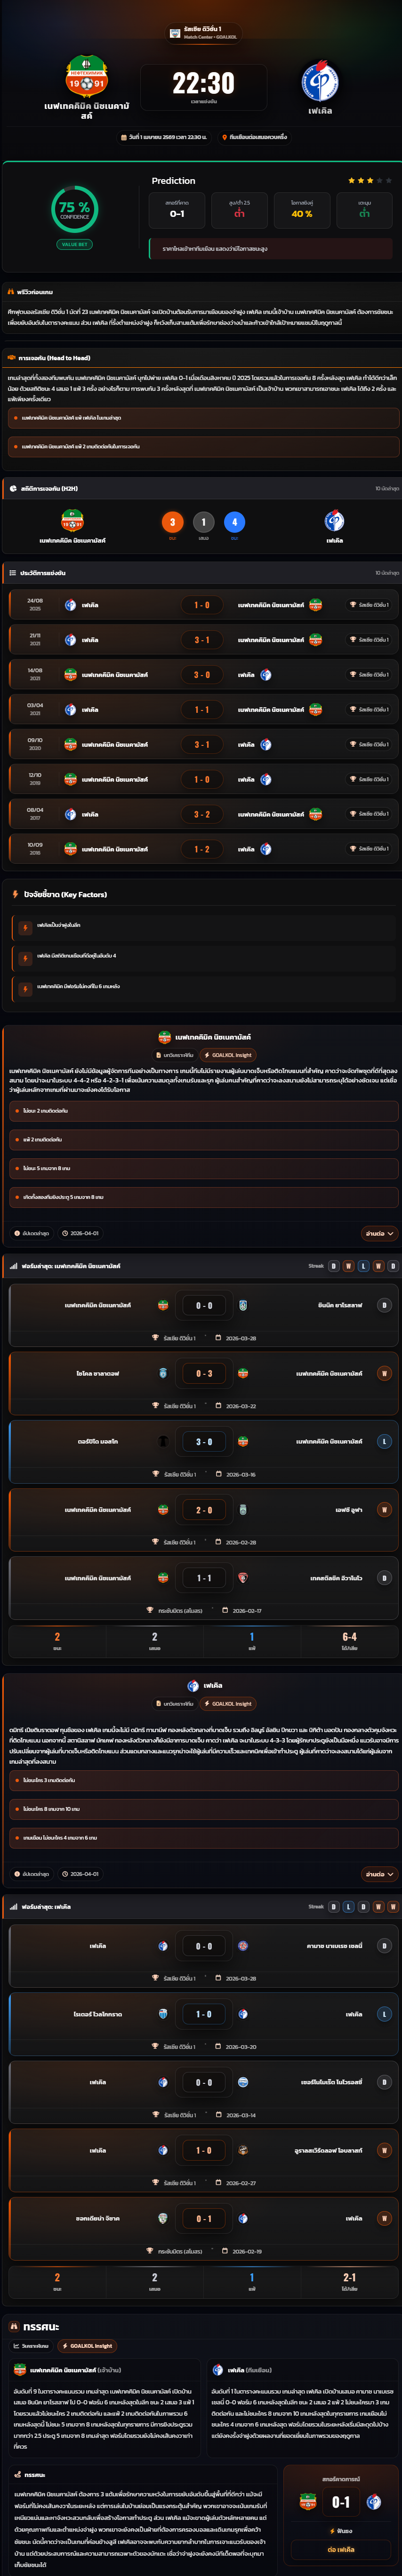Select GOALKOL Insight tab in Neftekhimik analysis section

tap(228, 1055)
